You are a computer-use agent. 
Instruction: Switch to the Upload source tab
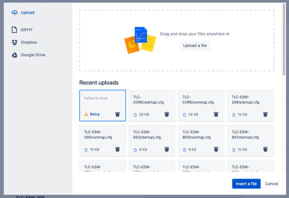[x=27, y=12]
